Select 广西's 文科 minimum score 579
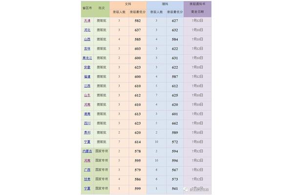The width and height of the screenshot is (293, 195). click(138, 170)
